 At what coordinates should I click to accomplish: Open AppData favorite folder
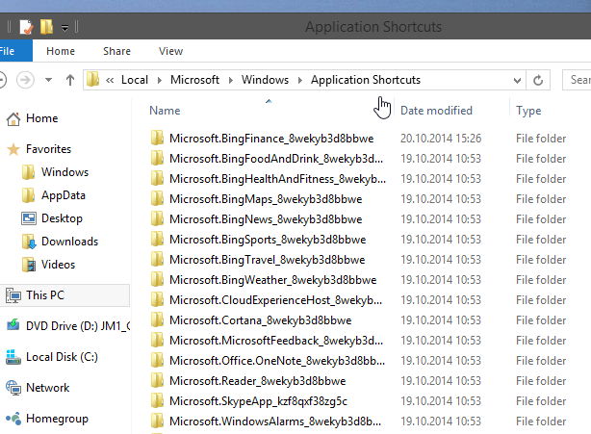[x=64, y=195]
